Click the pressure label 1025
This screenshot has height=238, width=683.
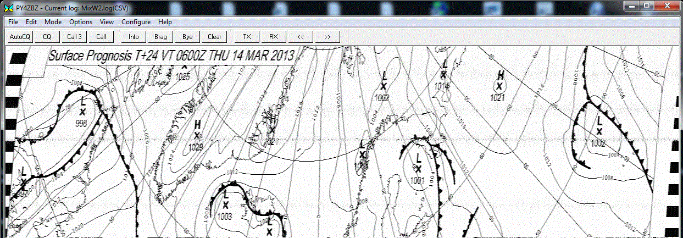click(183, 77)
